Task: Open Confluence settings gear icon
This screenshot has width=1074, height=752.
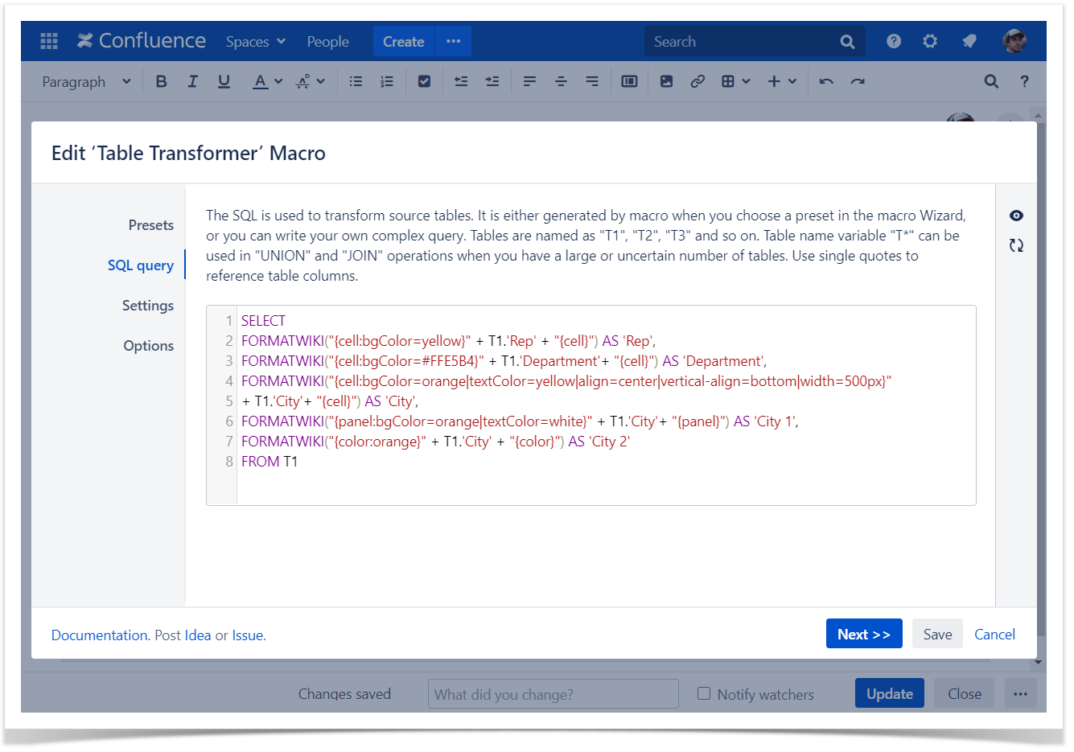Action: [x=930, y=41]
